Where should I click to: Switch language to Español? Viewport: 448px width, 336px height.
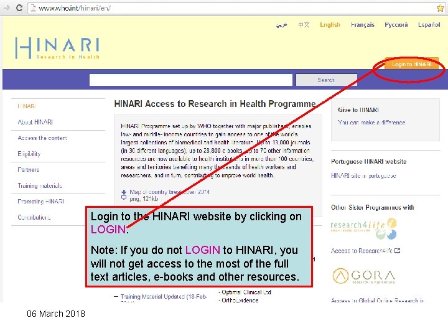[429, 24]
